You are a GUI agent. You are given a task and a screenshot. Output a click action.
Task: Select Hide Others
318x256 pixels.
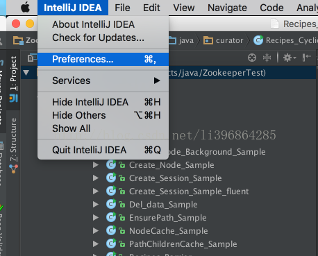tap(103, 115)
